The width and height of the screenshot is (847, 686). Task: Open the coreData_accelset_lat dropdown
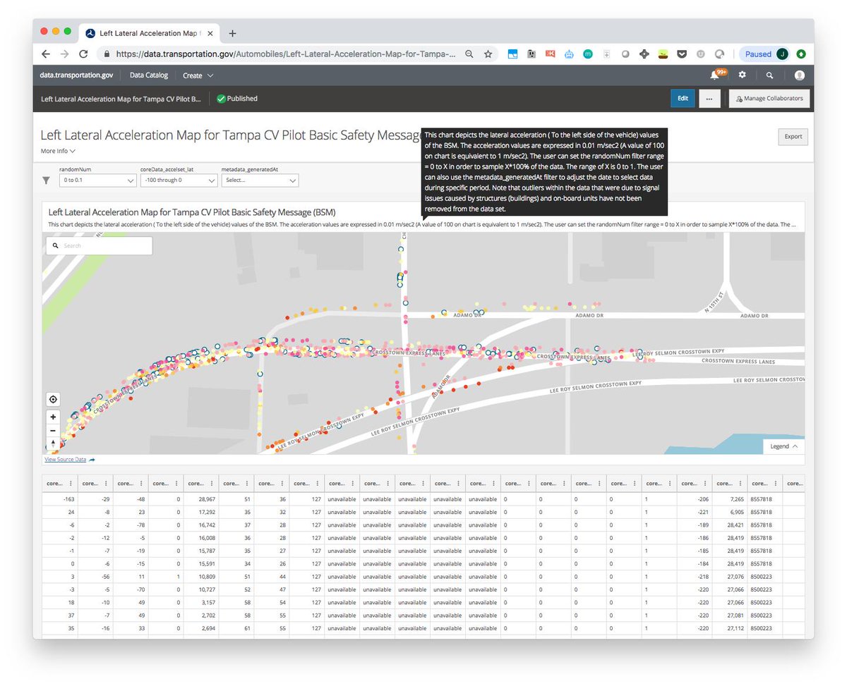coord(179,180)
